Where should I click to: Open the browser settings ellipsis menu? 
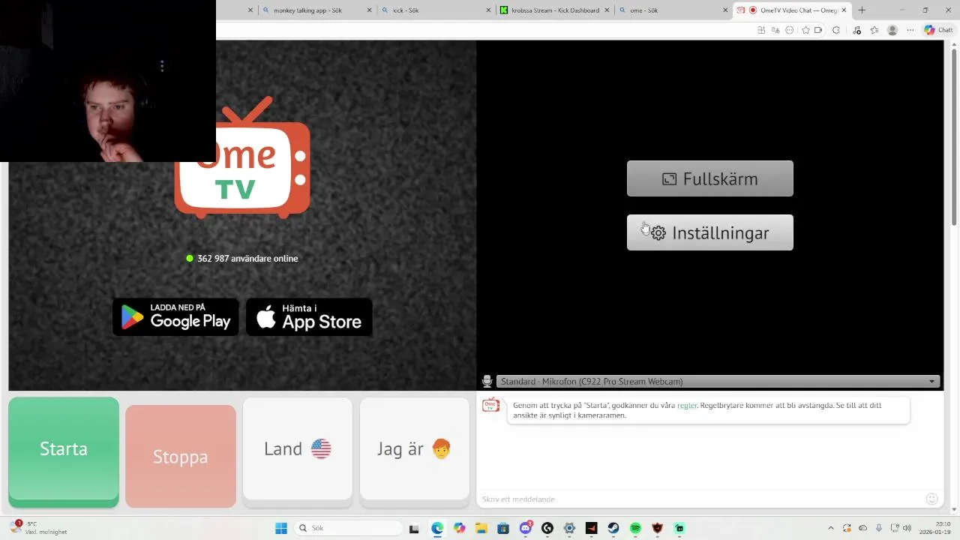tap(910, 30)
